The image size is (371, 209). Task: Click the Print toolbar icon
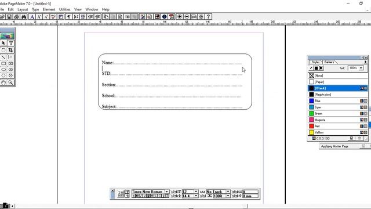[x=17, y=17]
